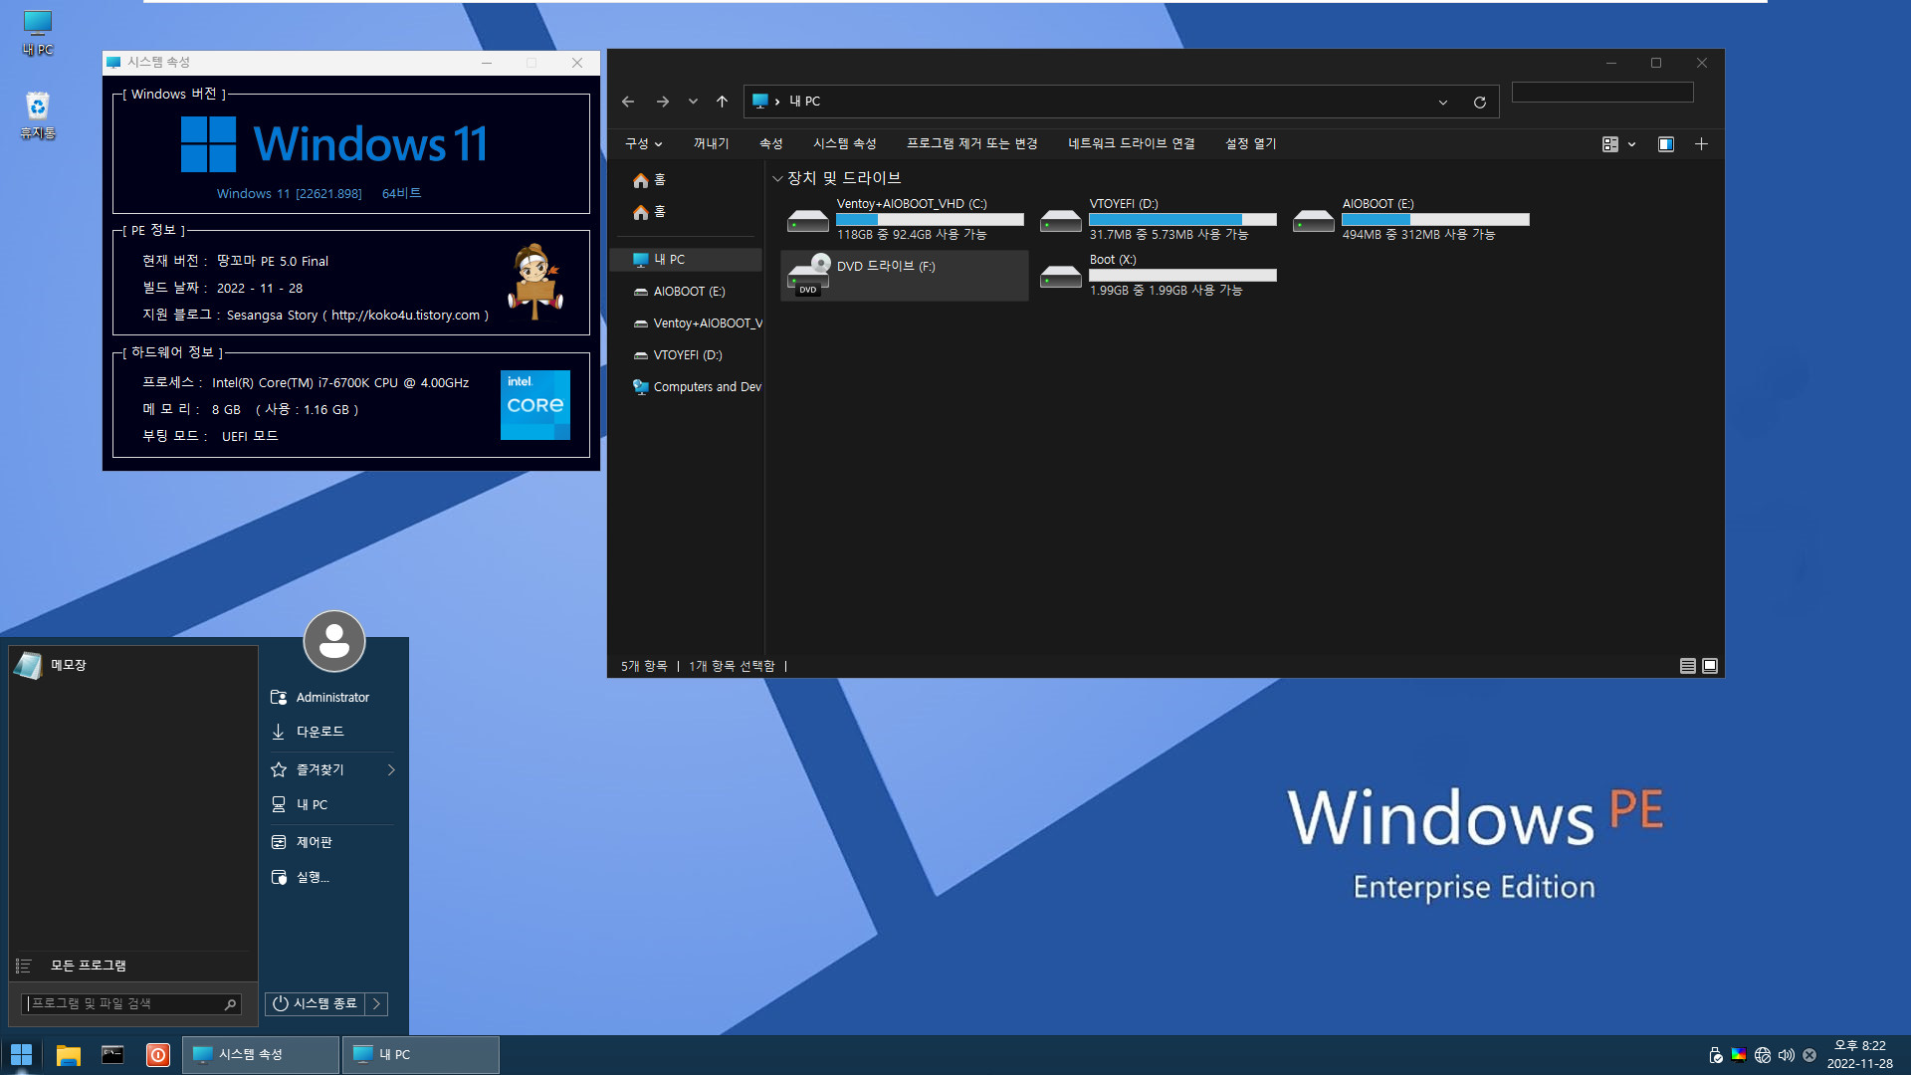Refresh the 내 PC explorer view
The width and height of the screenshot is (1911, 1075).
click(1480, 103)
